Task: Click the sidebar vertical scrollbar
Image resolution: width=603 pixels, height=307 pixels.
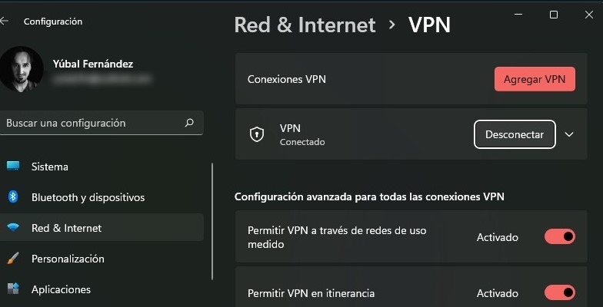Action: coord(212,221)
